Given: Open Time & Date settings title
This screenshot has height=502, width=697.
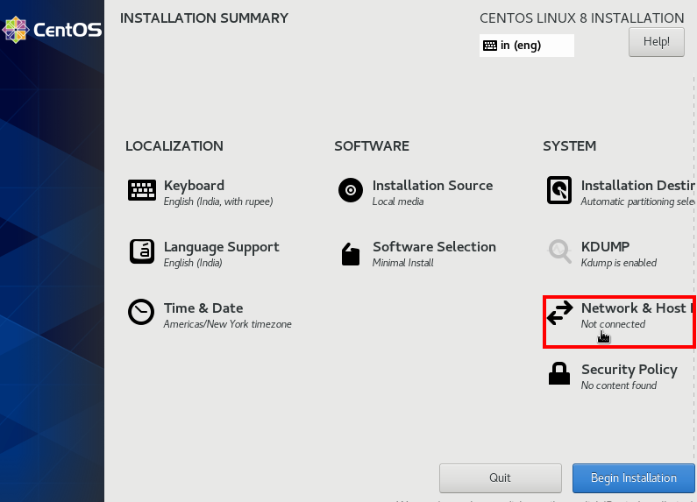Looking at the screenshot, I should click(x=203, y=308).
